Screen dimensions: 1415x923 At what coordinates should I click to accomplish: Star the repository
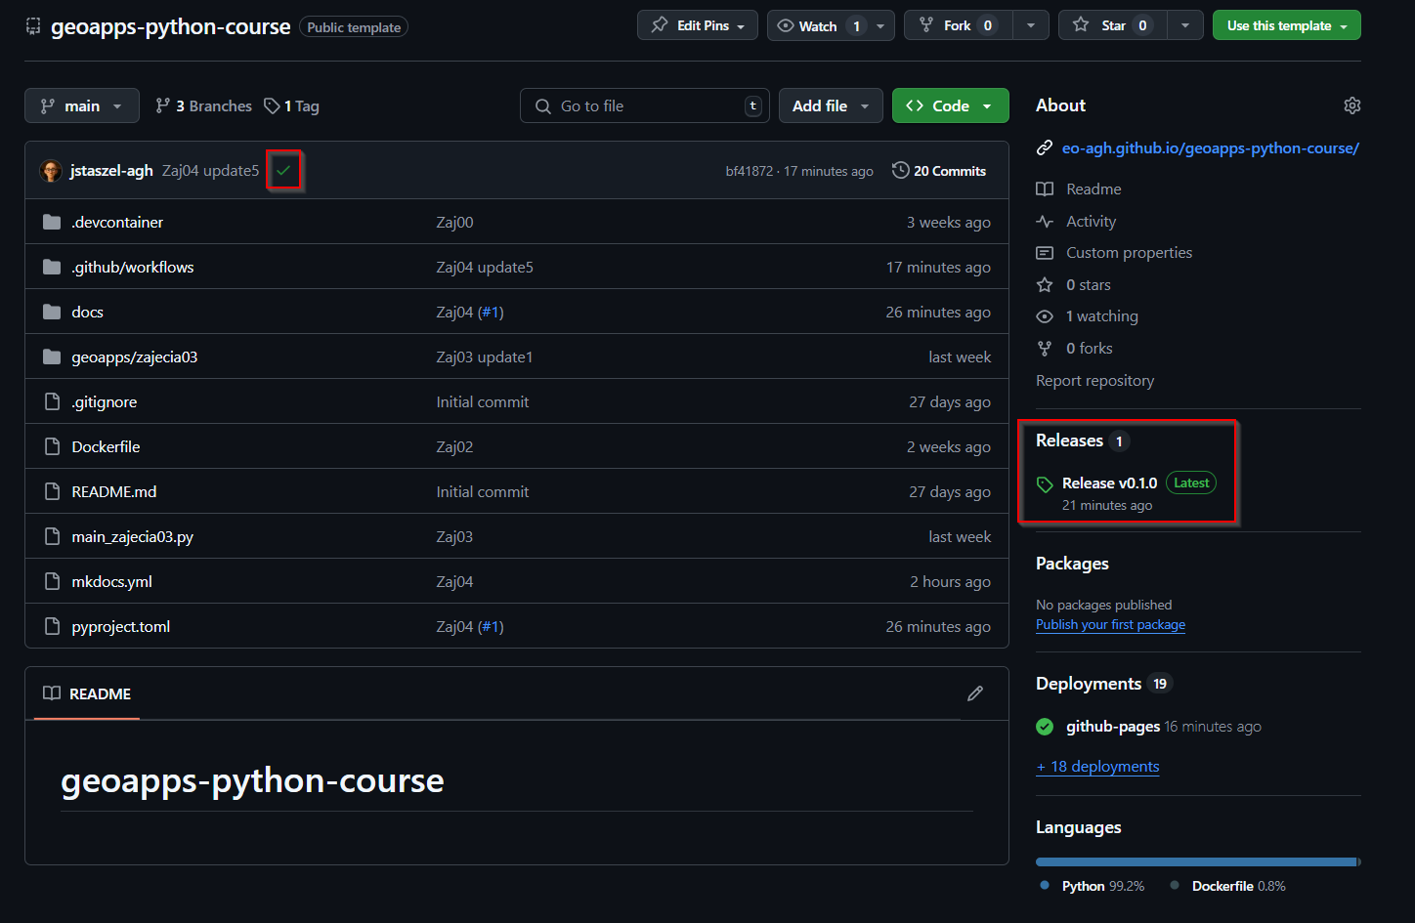coord(1113,25)
